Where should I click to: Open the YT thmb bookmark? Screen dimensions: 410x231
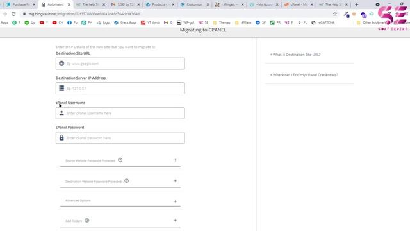click(x=150, y=23)
